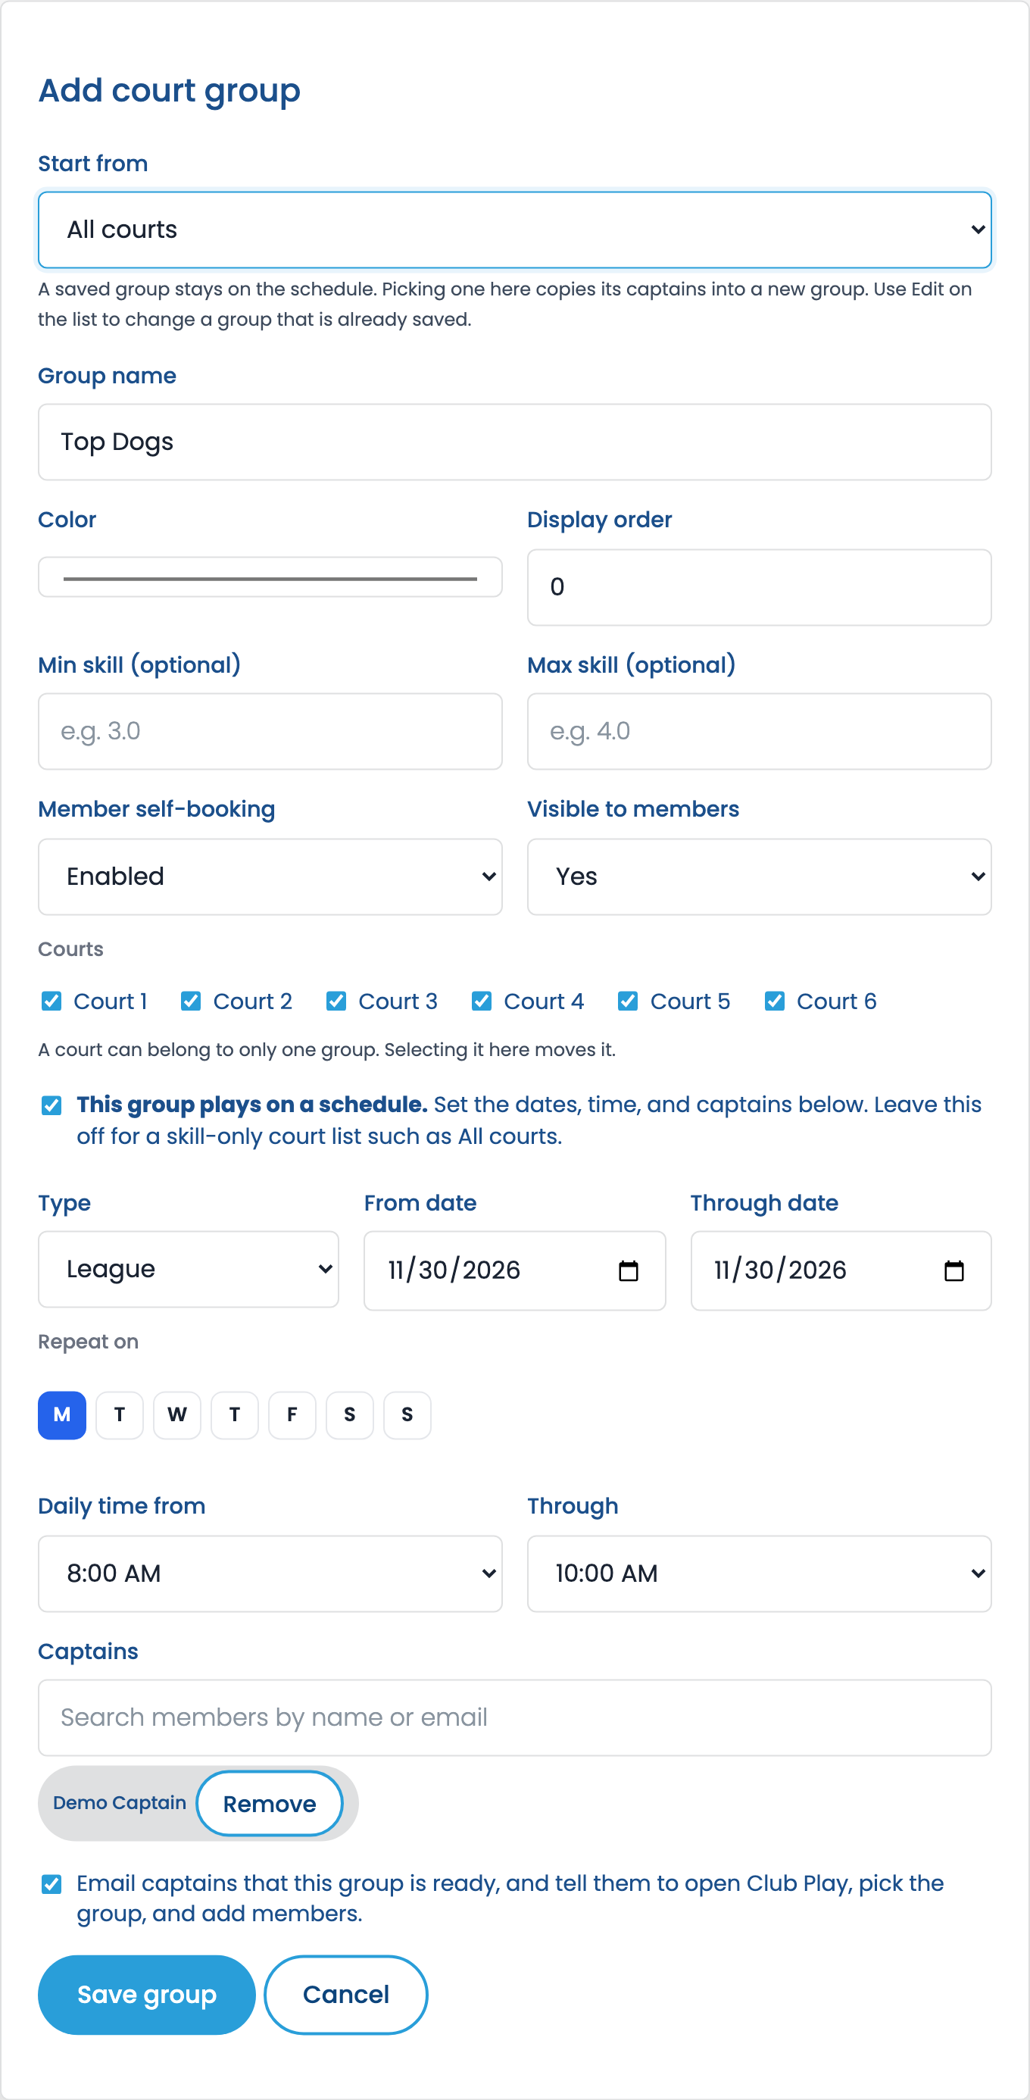This screenshot has width=1030, height=2100.
Task: Uncheck the Court 6 checkbox
Action: [774, 1001]
